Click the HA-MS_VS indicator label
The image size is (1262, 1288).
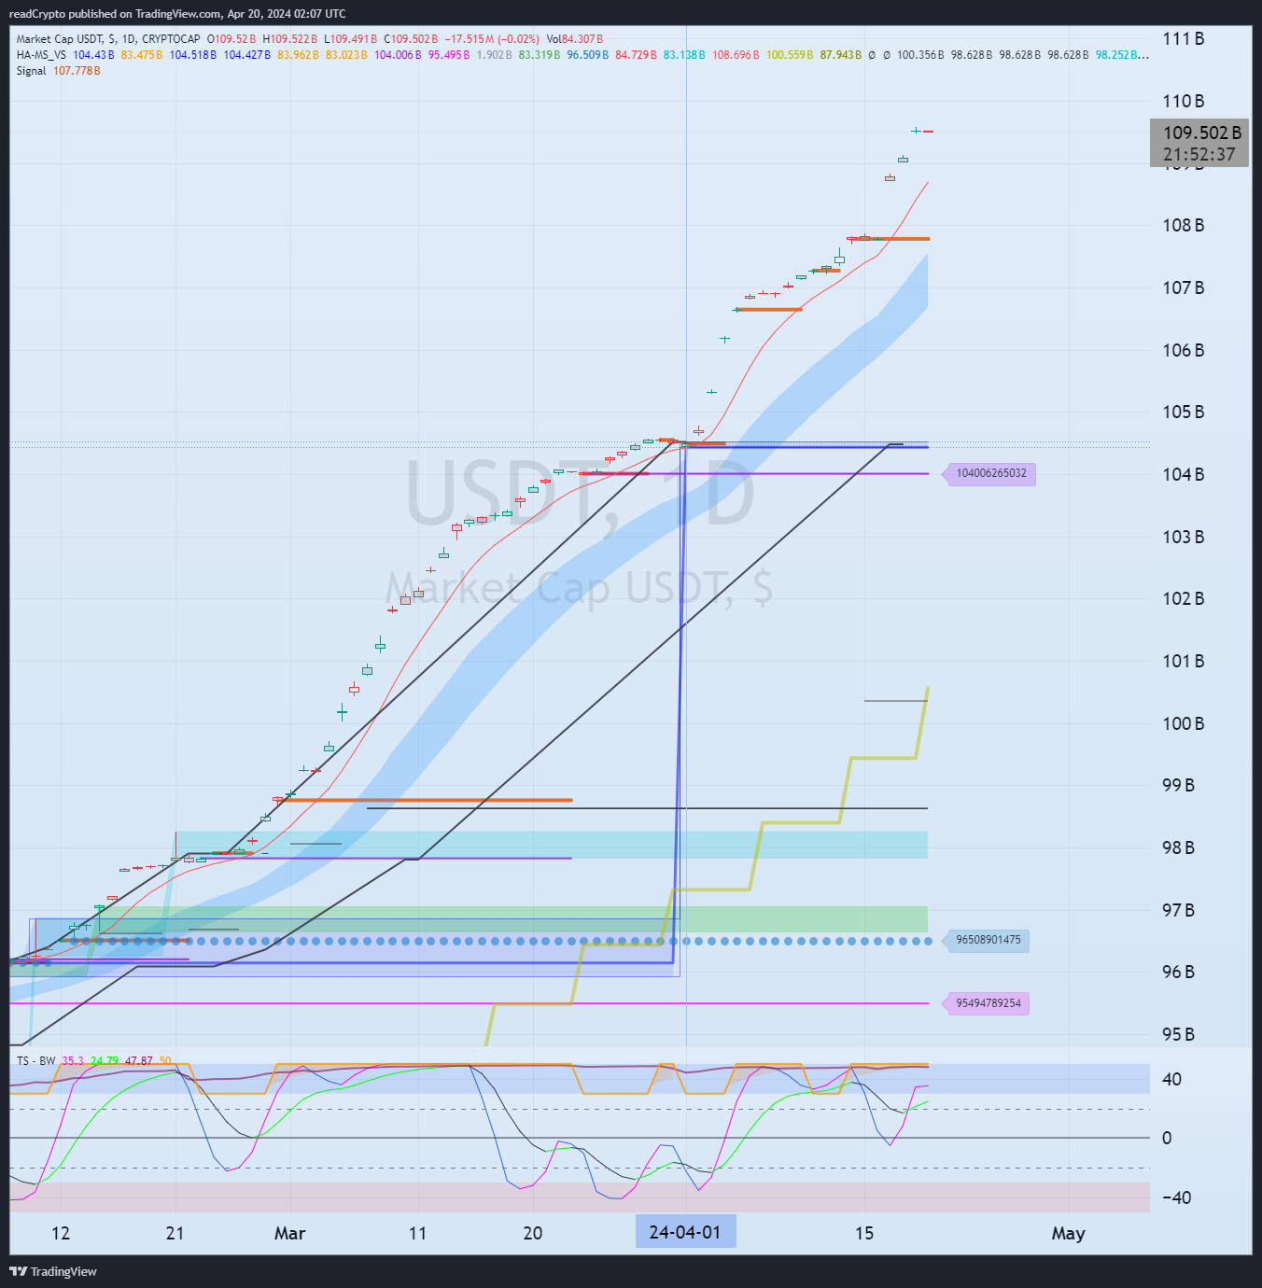(41, 55)
